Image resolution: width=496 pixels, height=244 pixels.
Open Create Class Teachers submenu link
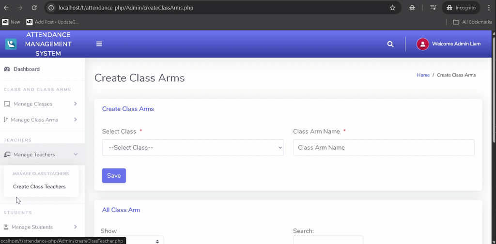(x=39, y=187)
